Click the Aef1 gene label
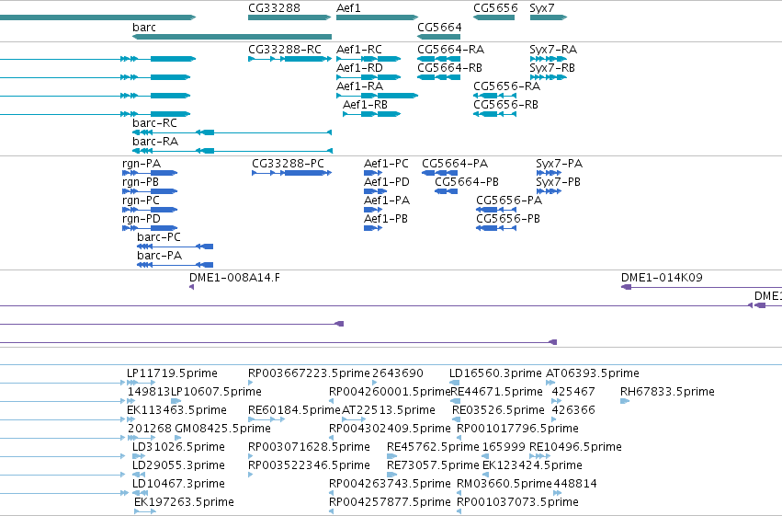This screenshot has width=782, height=516. [348, 8]
